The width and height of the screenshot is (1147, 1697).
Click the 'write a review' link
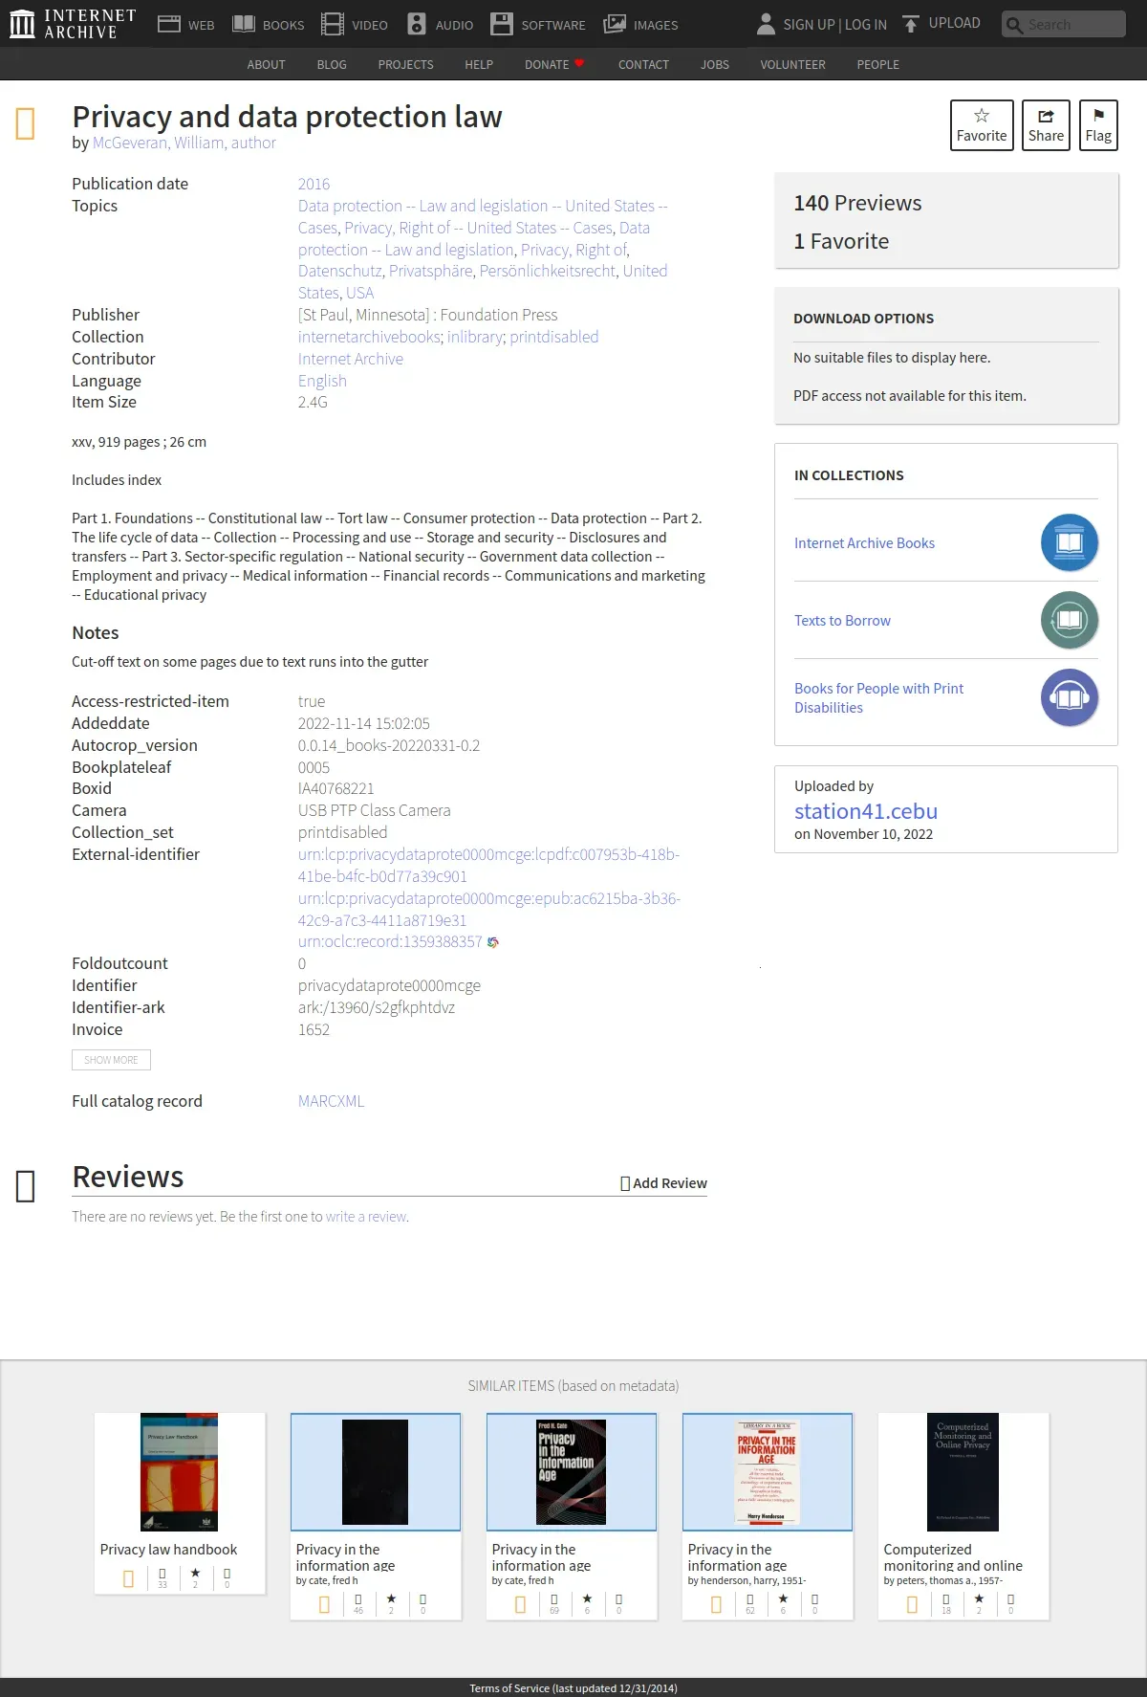(366, 1217)
